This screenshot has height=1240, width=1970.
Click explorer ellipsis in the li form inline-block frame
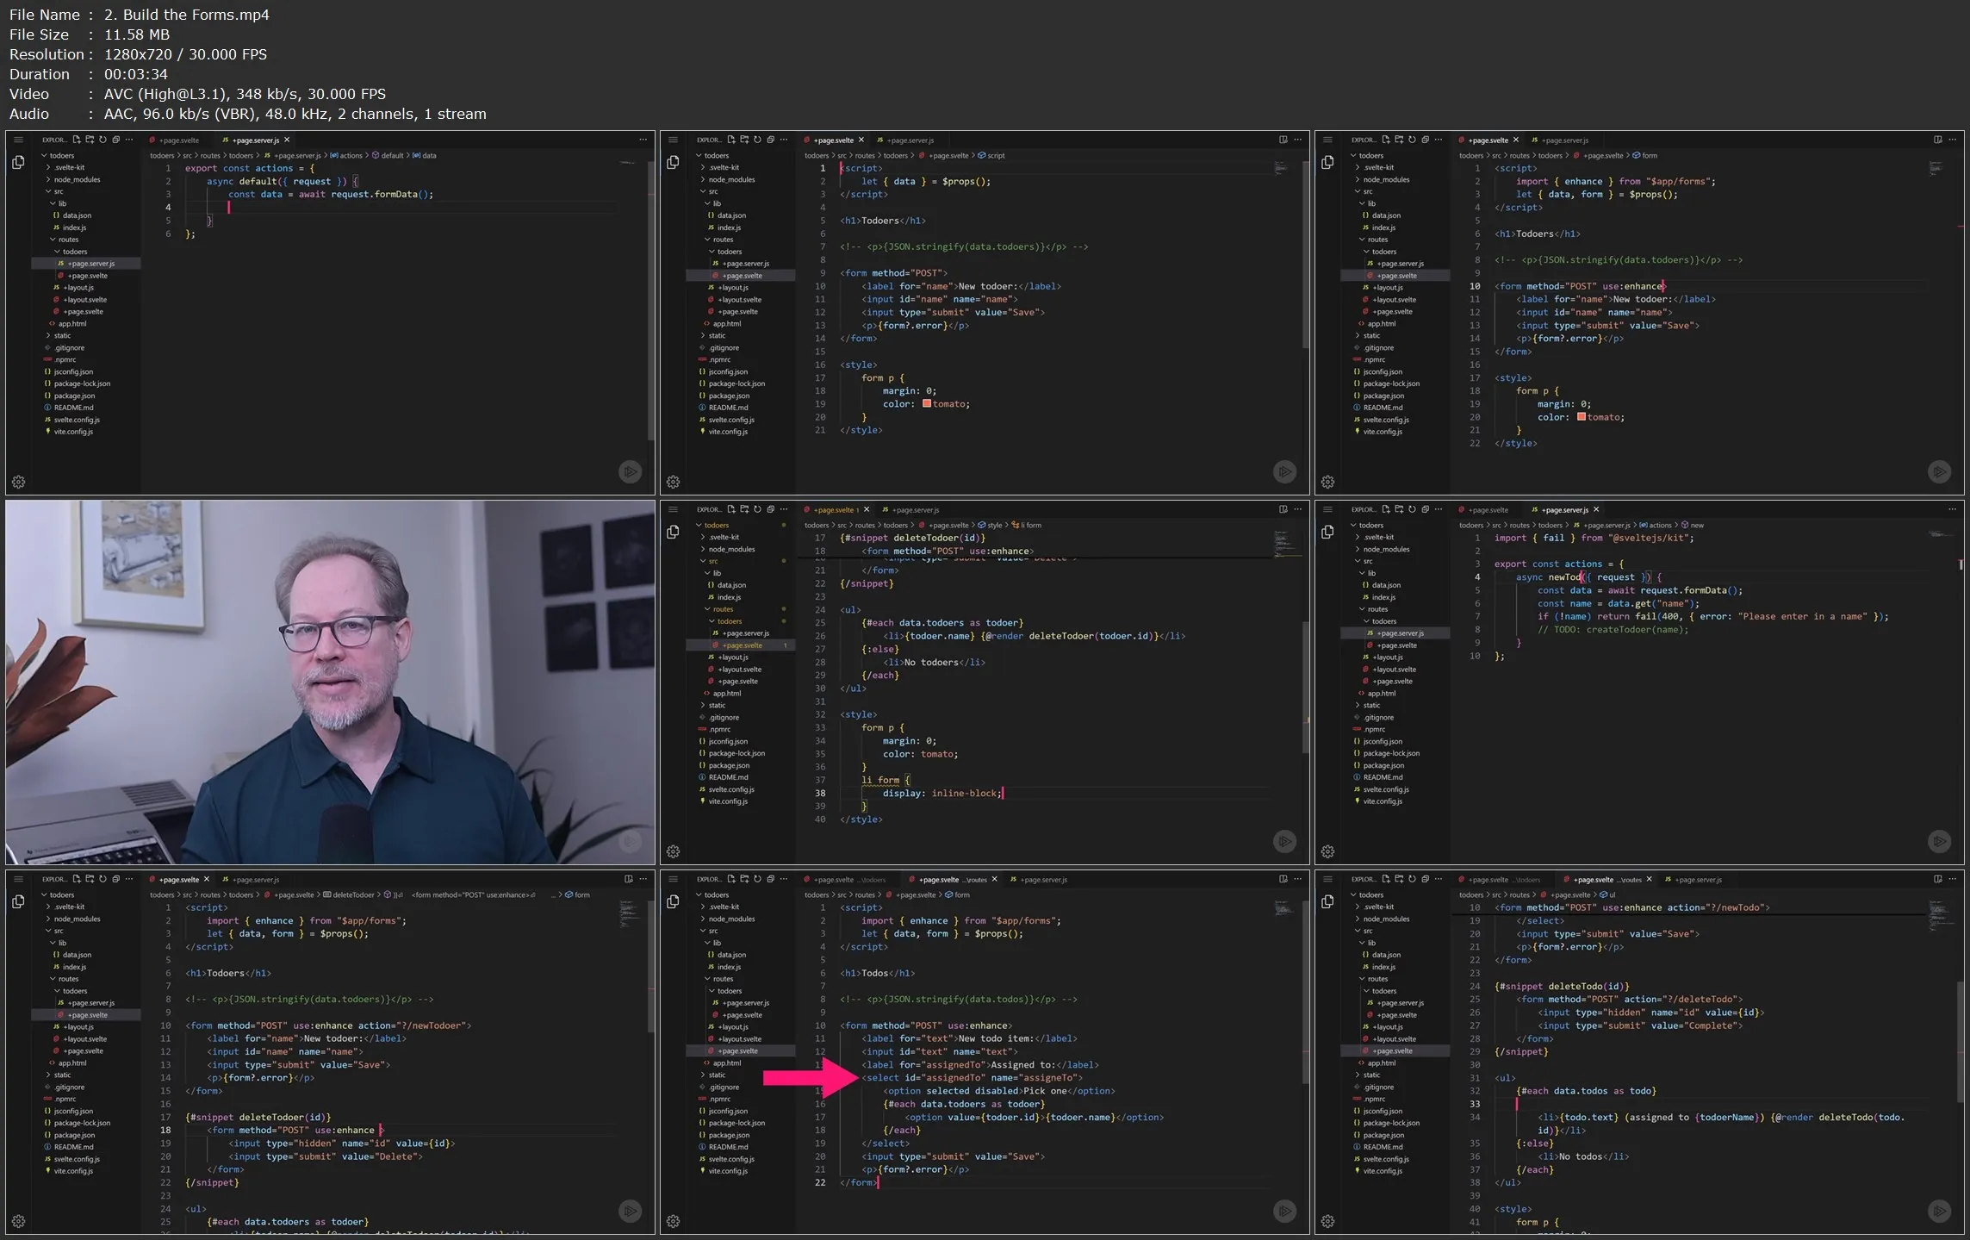(784, 509)
